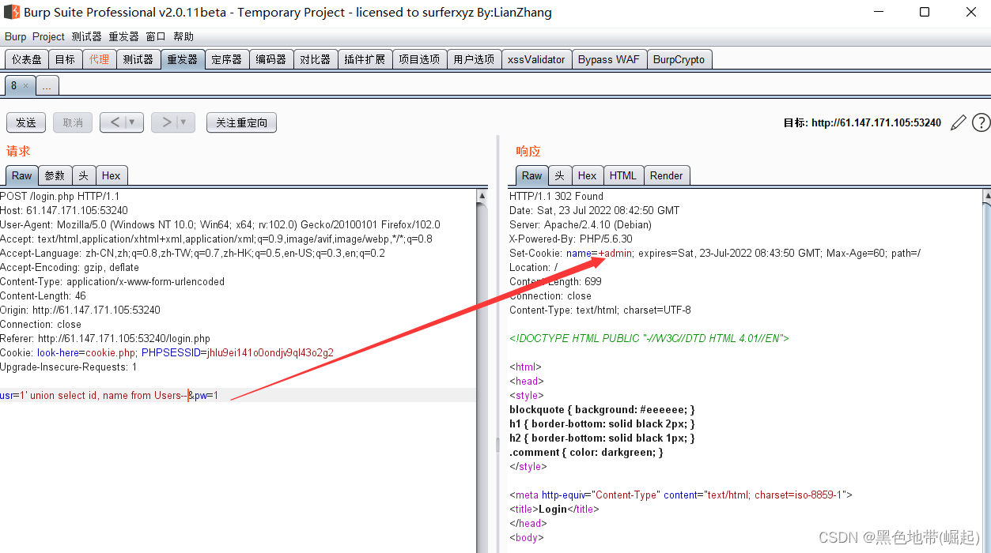
Task: Select the response Raw view tab
Action: (531, 175)
